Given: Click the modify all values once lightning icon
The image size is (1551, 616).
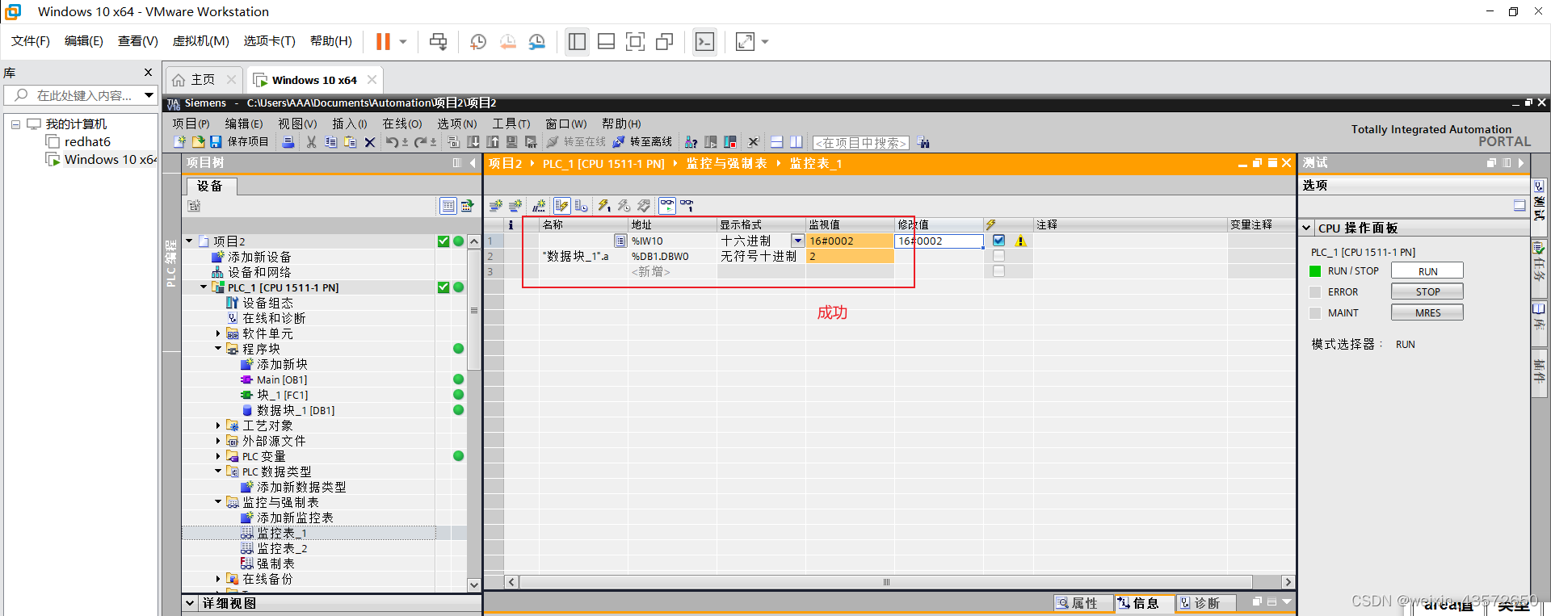Looking at the screenshot, I should pyautogui.click(x=603, y=206).
